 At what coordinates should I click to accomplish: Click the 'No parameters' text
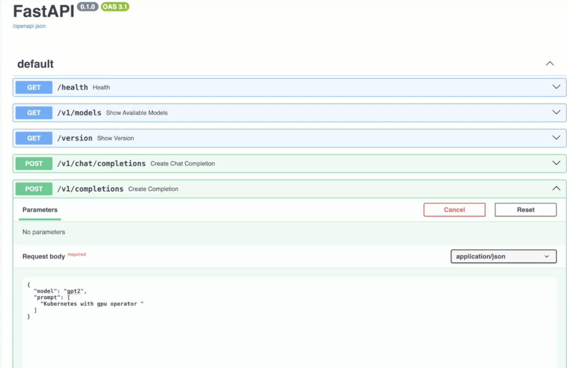coord(44,232)
